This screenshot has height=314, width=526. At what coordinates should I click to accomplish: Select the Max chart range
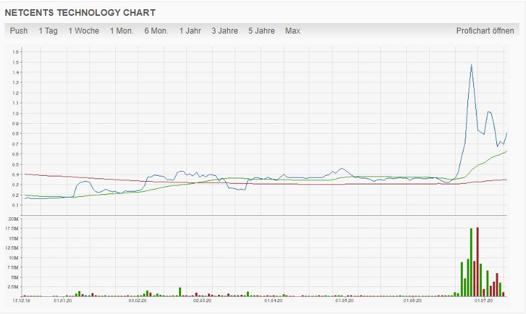292,31
